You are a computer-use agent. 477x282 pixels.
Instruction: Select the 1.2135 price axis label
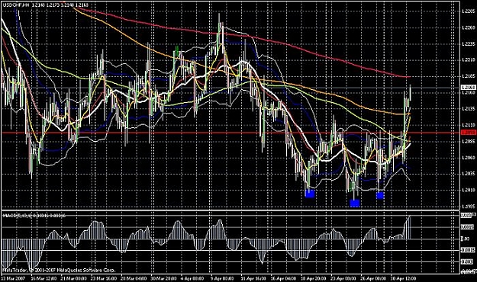point(469,108)
